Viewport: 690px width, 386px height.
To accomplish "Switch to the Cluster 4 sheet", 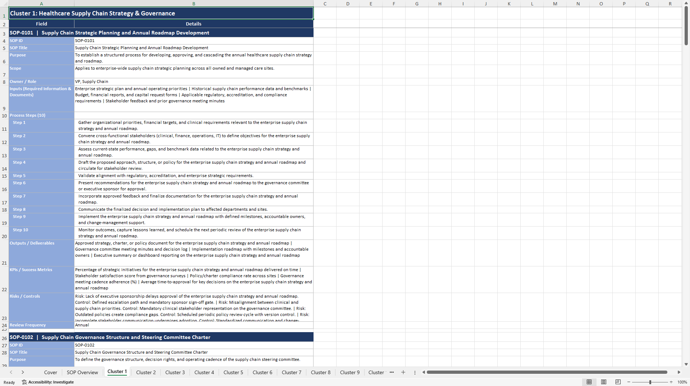I will [x=204, y=372].
